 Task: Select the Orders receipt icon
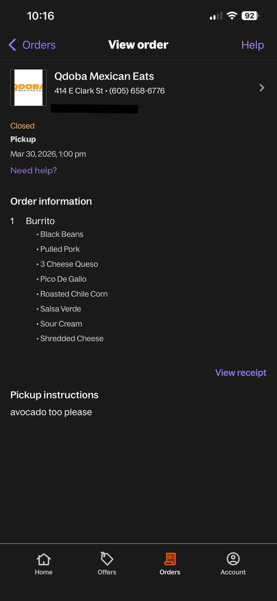(x=170, y=559)
